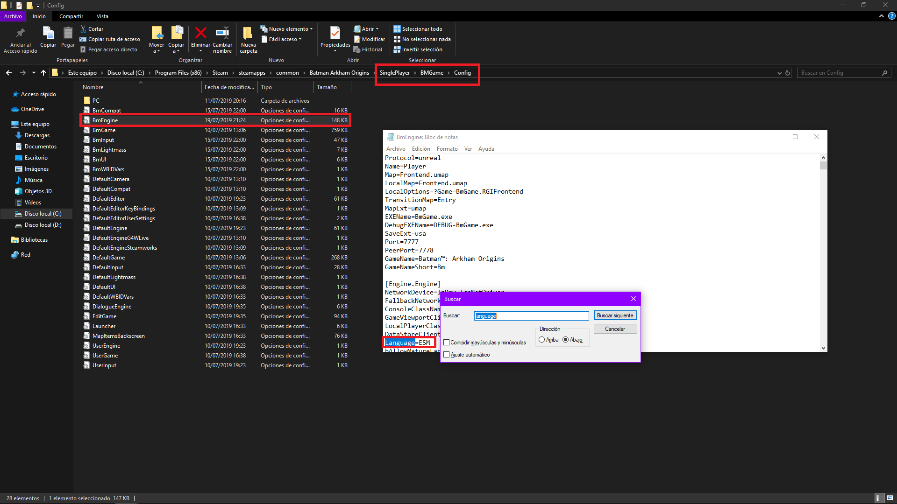Click Anclar al Acceso rápido pin icon
Viewport: 897px width, 504px height.
click(20, 33)
